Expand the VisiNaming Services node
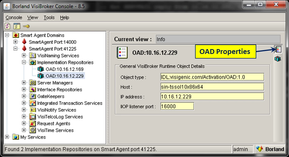Screen dimensions: 289x157 [x=24, y=55]
